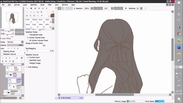Viewport: 183px width, 103px height.
Task: Click the brown foreground color swatch
Action: [52, 15]
